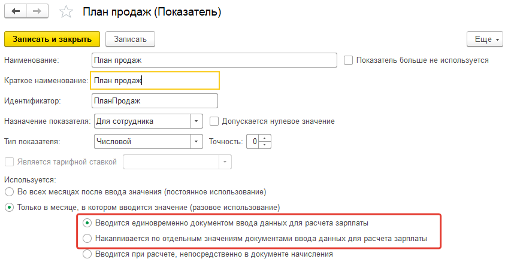Select 'Накапливается по отдельным значениям' radio
505x265 pixels.
tap(88, 239)
